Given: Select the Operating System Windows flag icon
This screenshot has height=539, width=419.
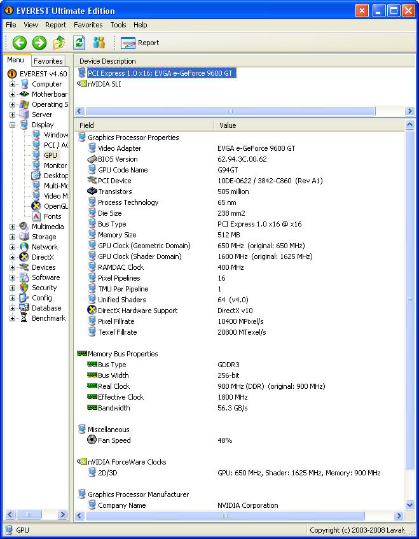Looking at the screenshot, I should [24, 104].
